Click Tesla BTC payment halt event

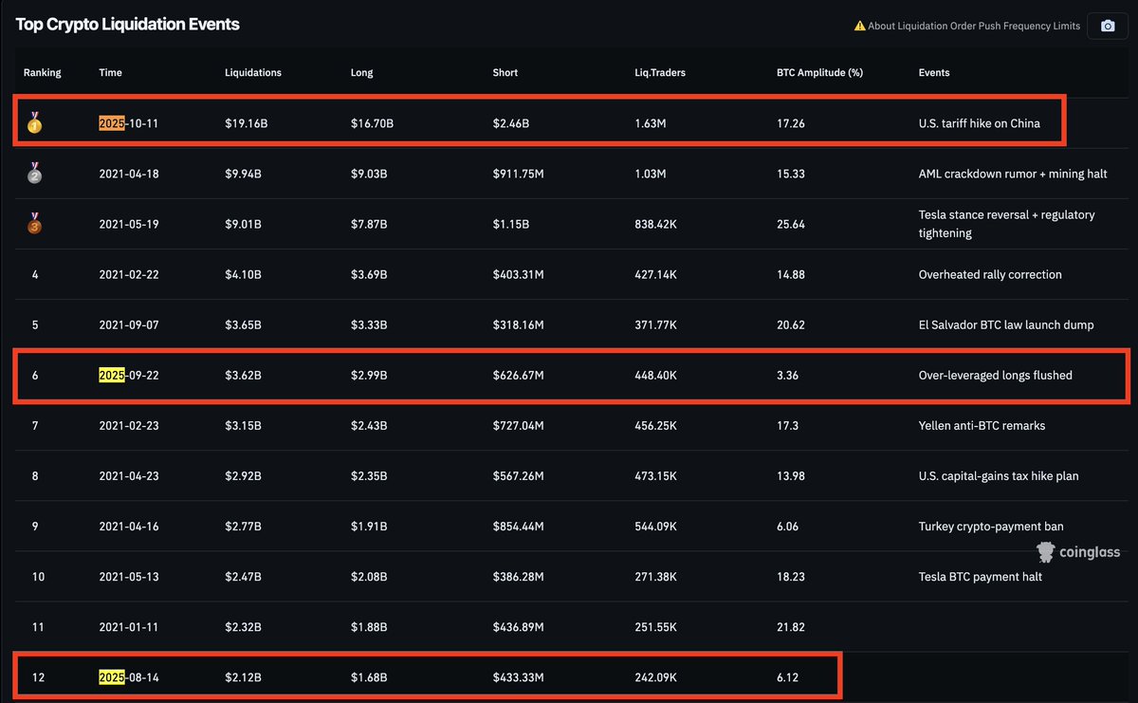coord(981,576)
